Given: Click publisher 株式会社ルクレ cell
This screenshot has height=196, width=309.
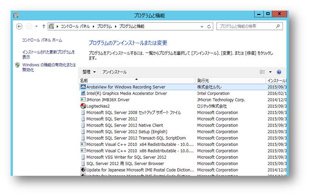Looking at the screenshot, I should pos(209,87).
